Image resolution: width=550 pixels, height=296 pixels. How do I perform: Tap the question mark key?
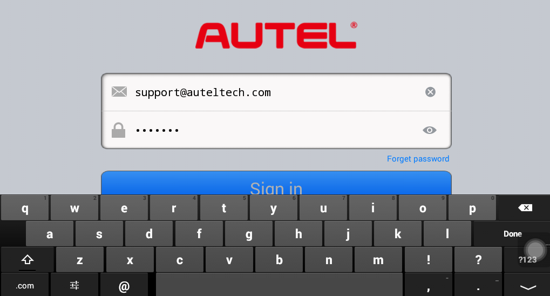[478, 260]
